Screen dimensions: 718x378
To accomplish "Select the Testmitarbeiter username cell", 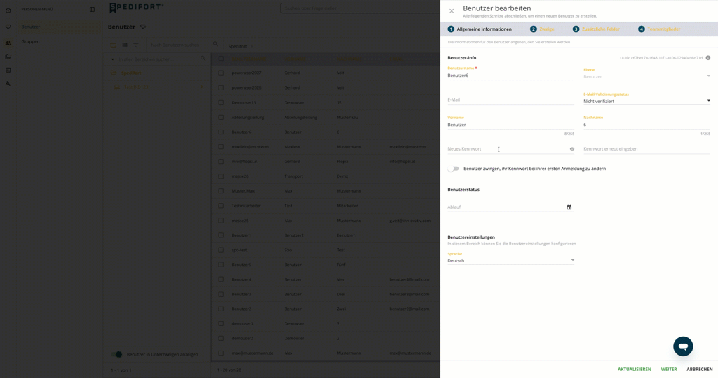I will [x=246, y=206].
